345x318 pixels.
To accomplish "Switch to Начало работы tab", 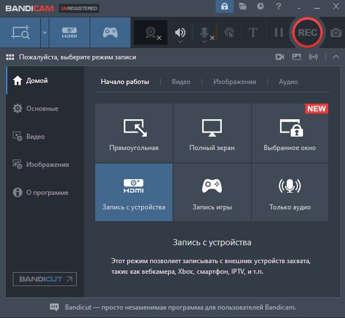I will (125, 82).
